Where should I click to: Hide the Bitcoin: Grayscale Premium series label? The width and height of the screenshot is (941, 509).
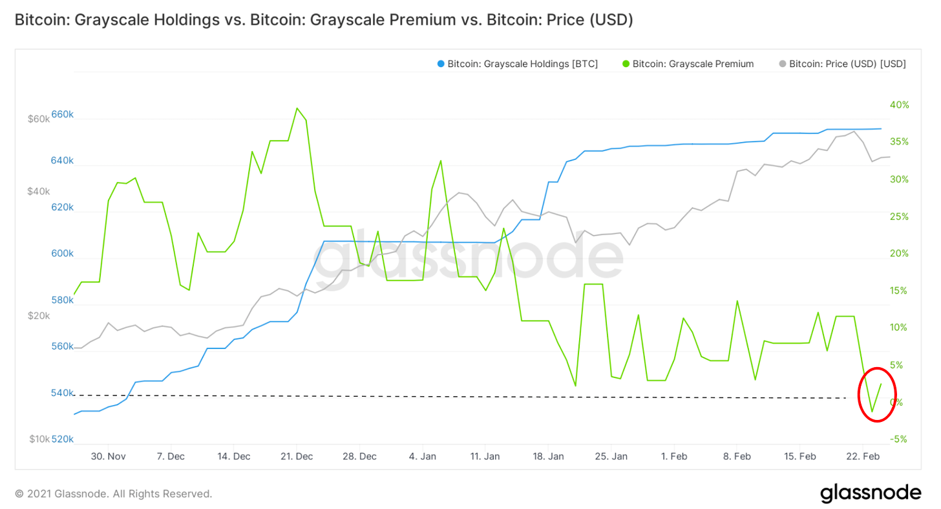[693, 64]
